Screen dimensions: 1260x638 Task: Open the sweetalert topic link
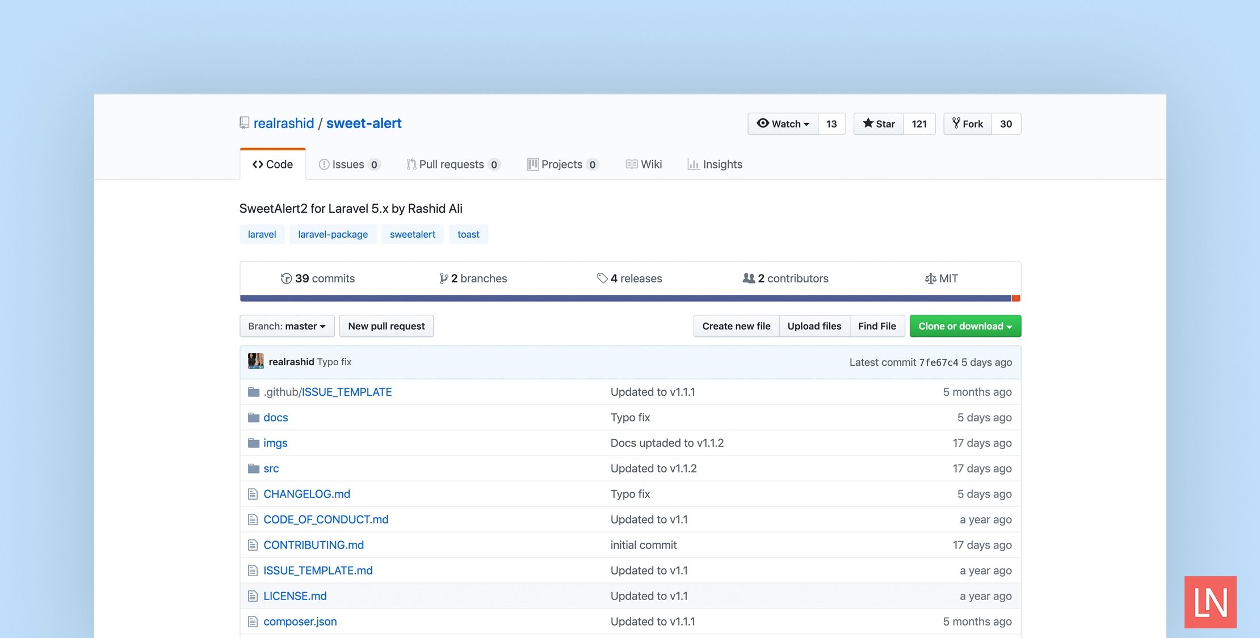click(x=413, y=234)
